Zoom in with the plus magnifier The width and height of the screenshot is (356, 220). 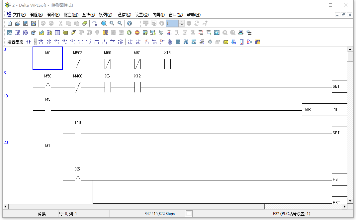tap(112, 23)
